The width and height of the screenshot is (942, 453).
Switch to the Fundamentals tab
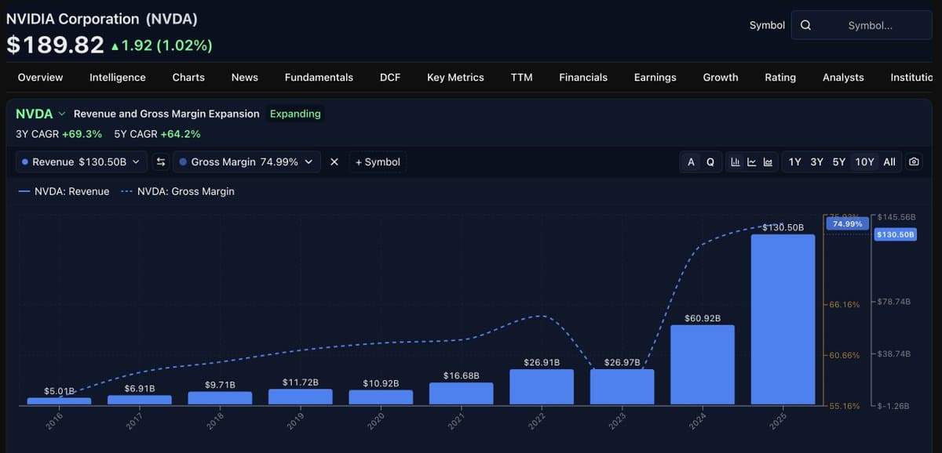[319, 77]
